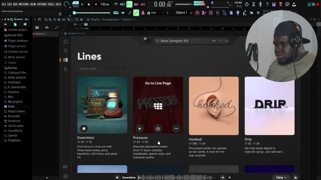Open New Sampler Kit options menu
The width and height of the screenshot is (321, 180).
click(x=214, y=41)
